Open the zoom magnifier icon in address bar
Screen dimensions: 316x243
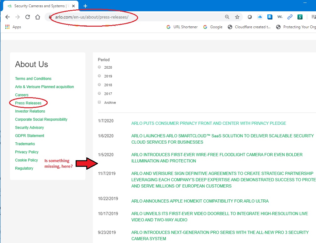click(x=227, y=17)
